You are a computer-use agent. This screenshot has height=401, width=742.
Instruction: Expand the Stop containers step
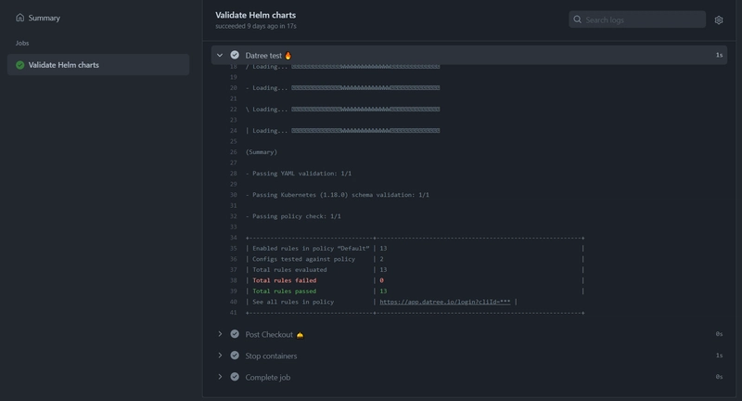(220, 356)
